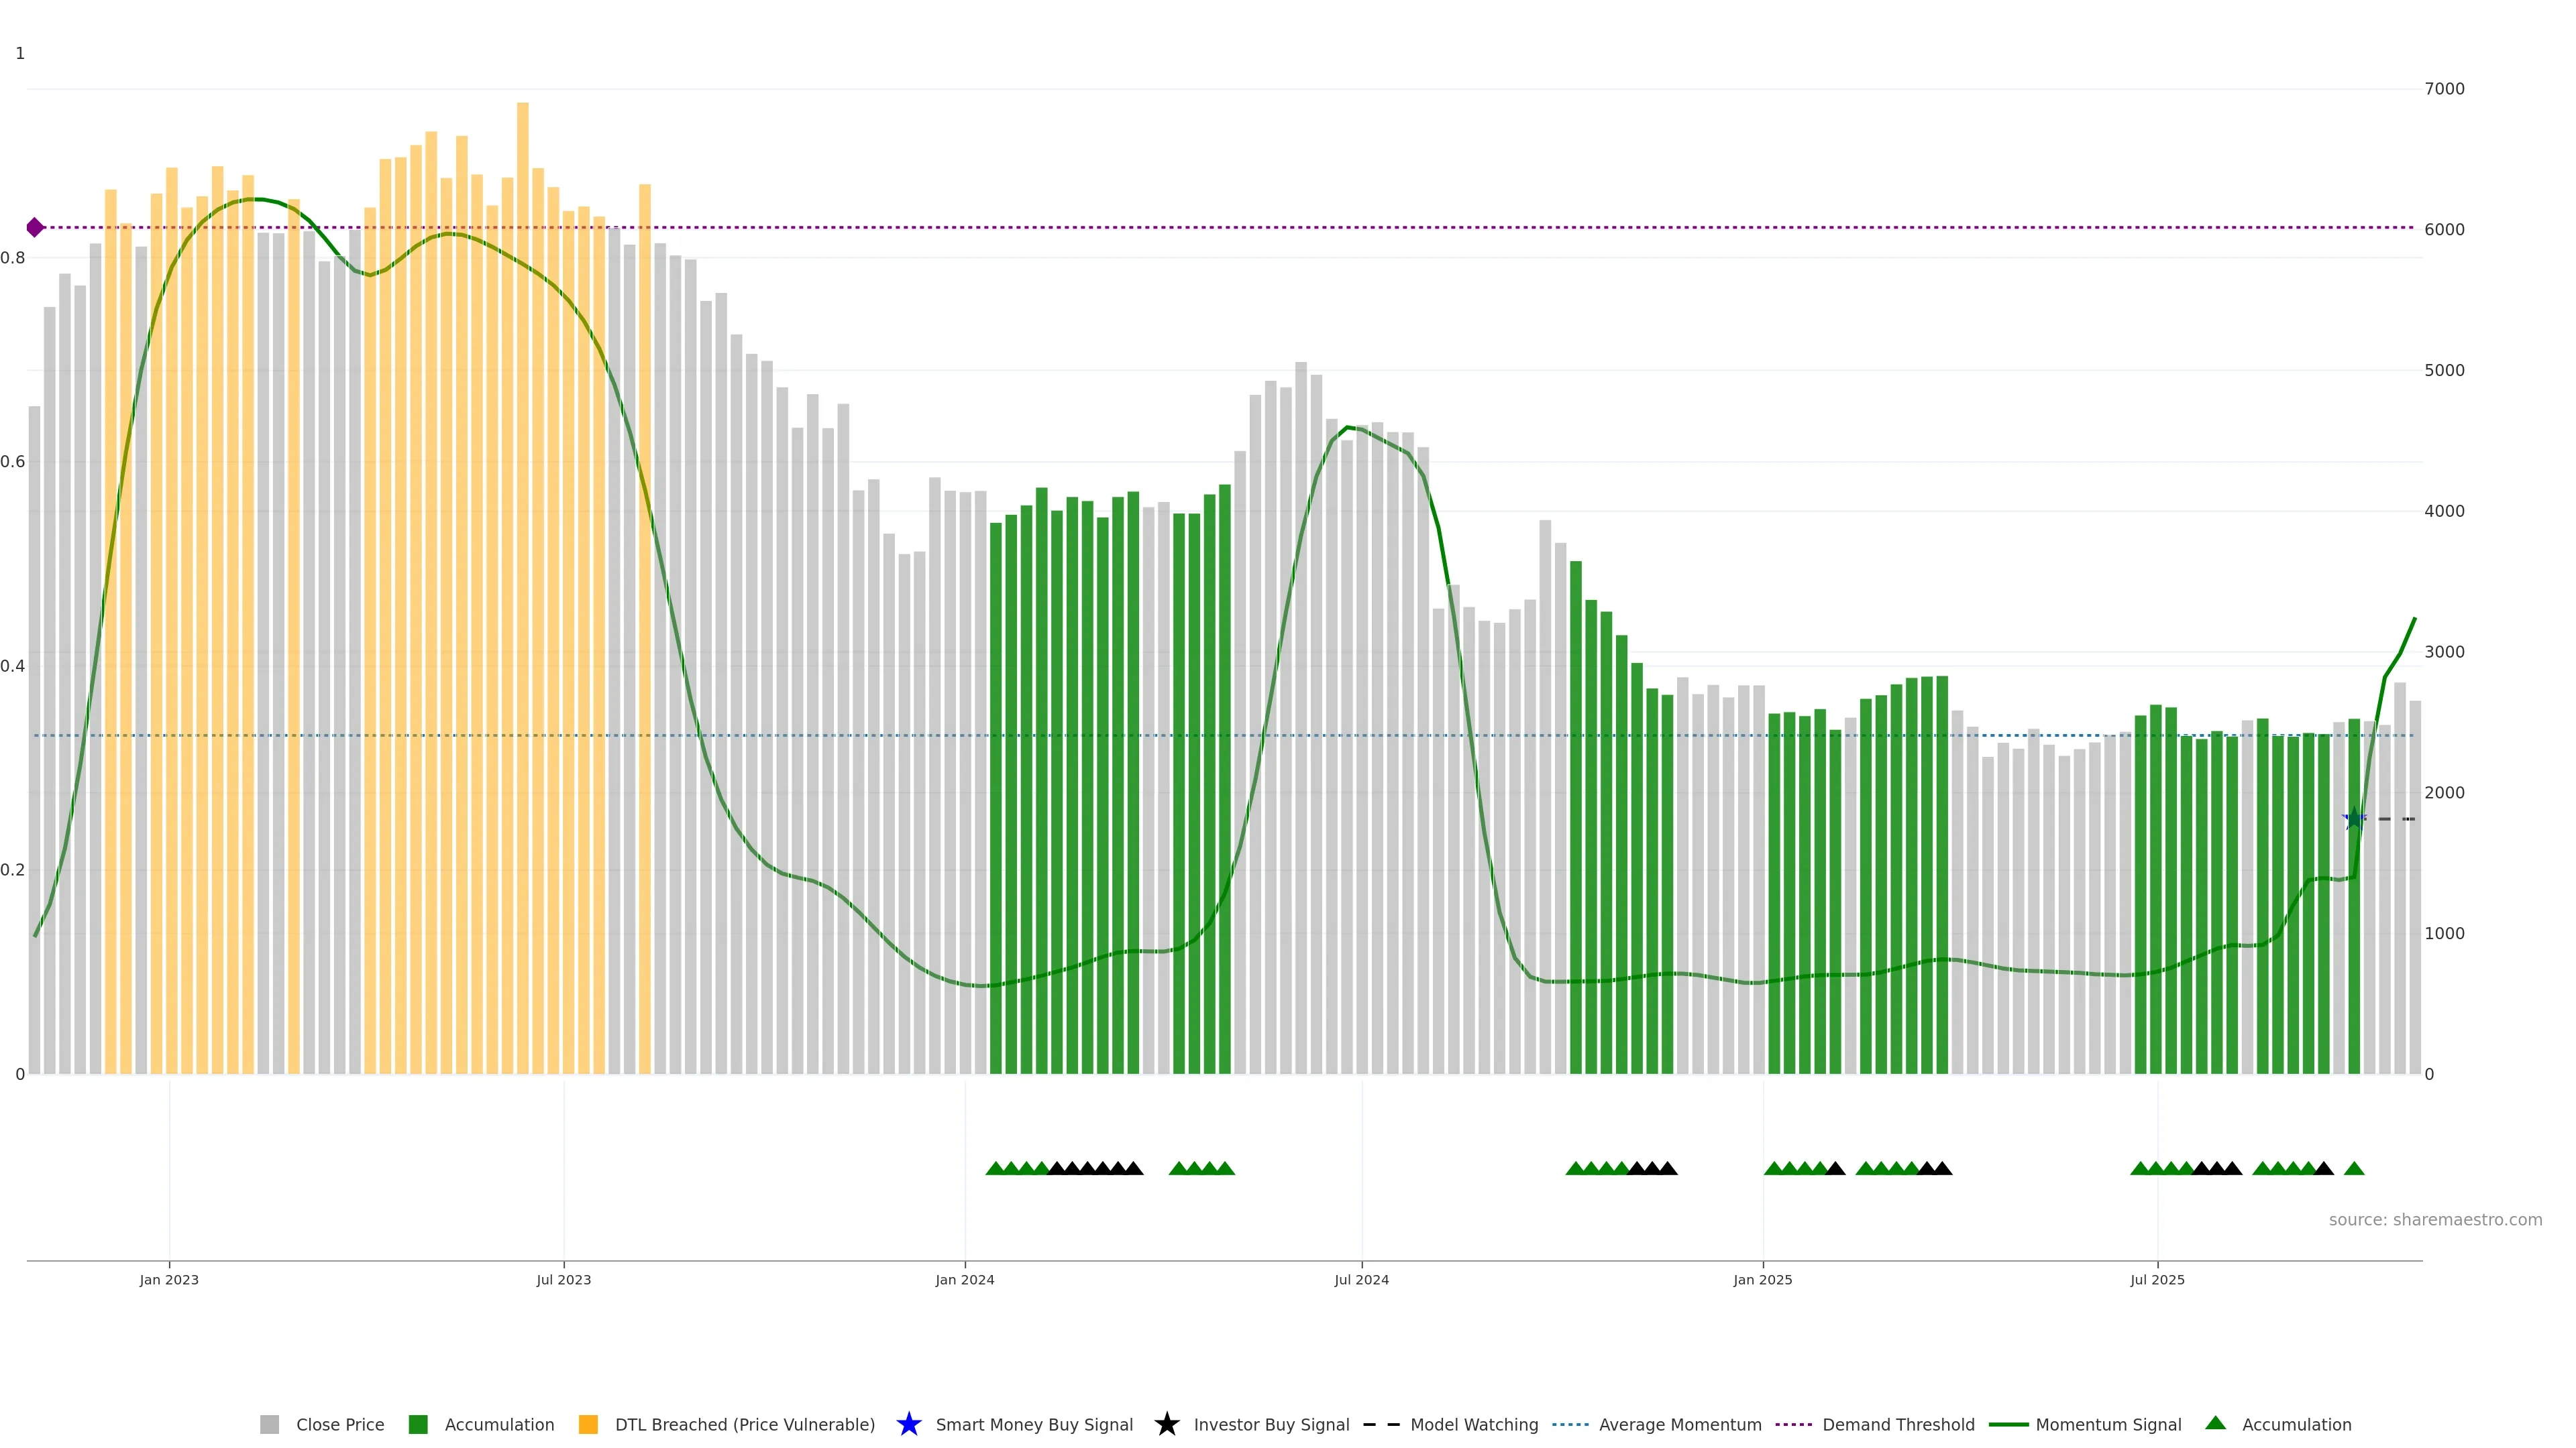Toggle DTL Breached (Price Vulnerable) legend entry
2576x1448 pixels.
(744, 1424)
